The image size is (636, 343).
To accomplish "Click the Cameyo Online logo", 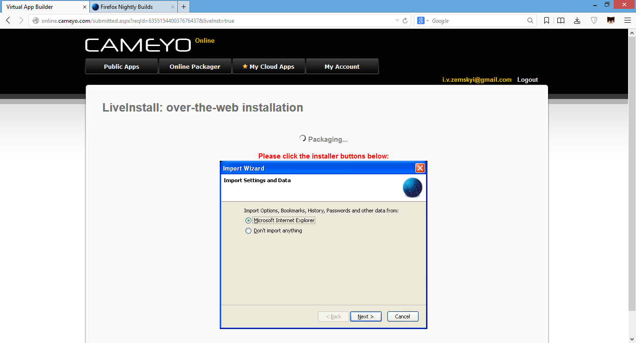I will point(150,45).
